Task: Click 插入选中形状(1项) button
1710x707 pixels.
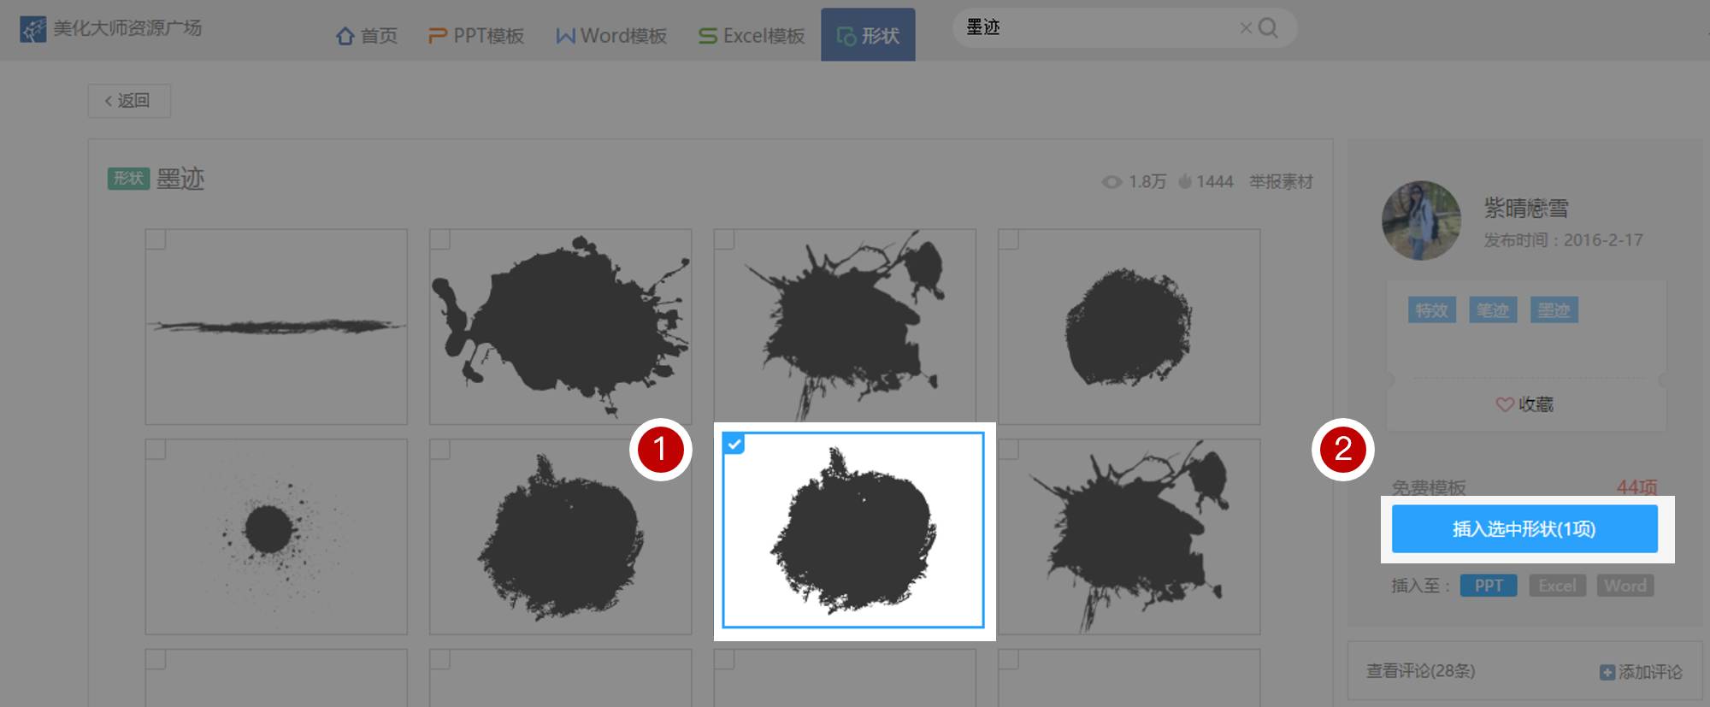Action: [x=1524, y=529]
